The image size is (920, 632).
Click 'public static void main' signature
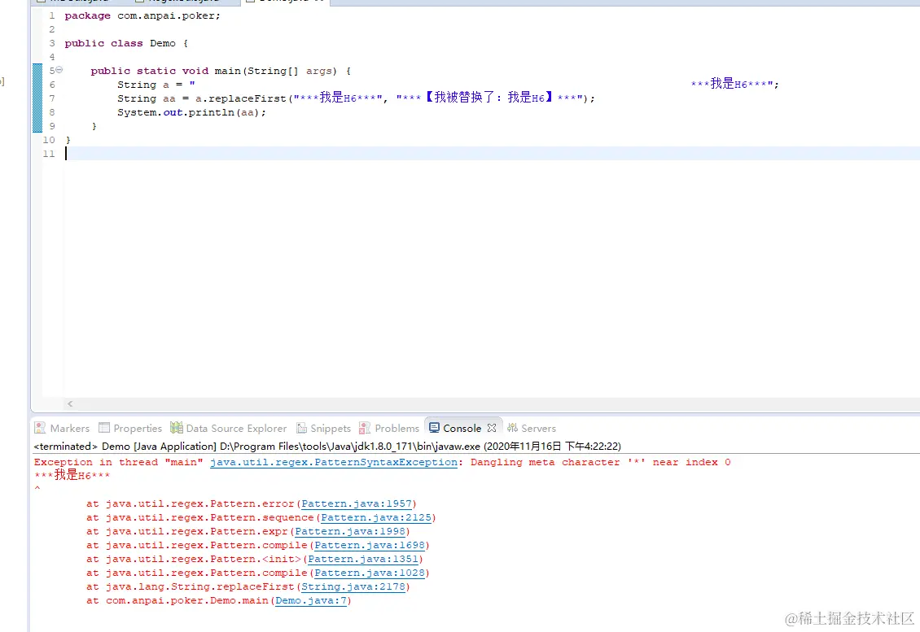coord(221,71)
